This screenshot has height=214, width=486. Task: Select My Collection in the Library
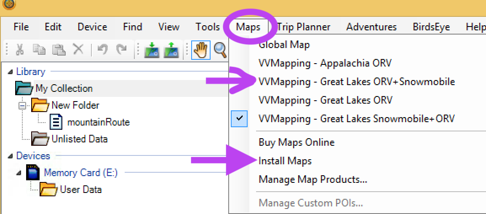[x=64, y=88]
